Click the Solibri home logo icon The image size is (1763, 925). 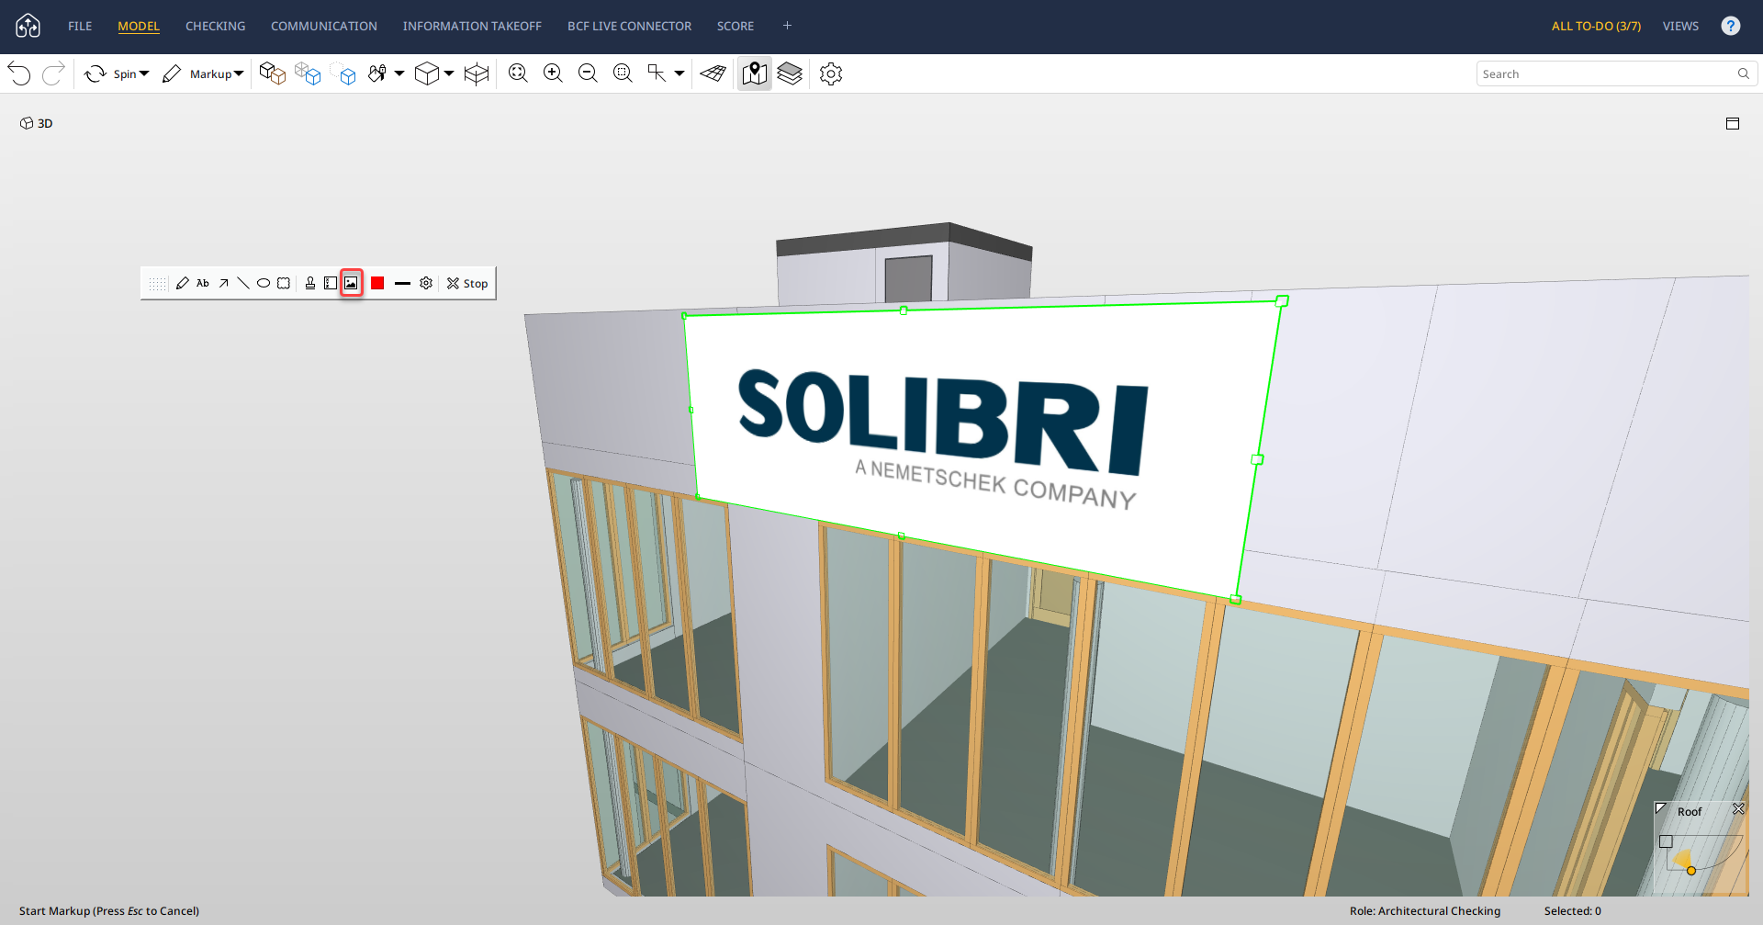click(x=28, y=26)
